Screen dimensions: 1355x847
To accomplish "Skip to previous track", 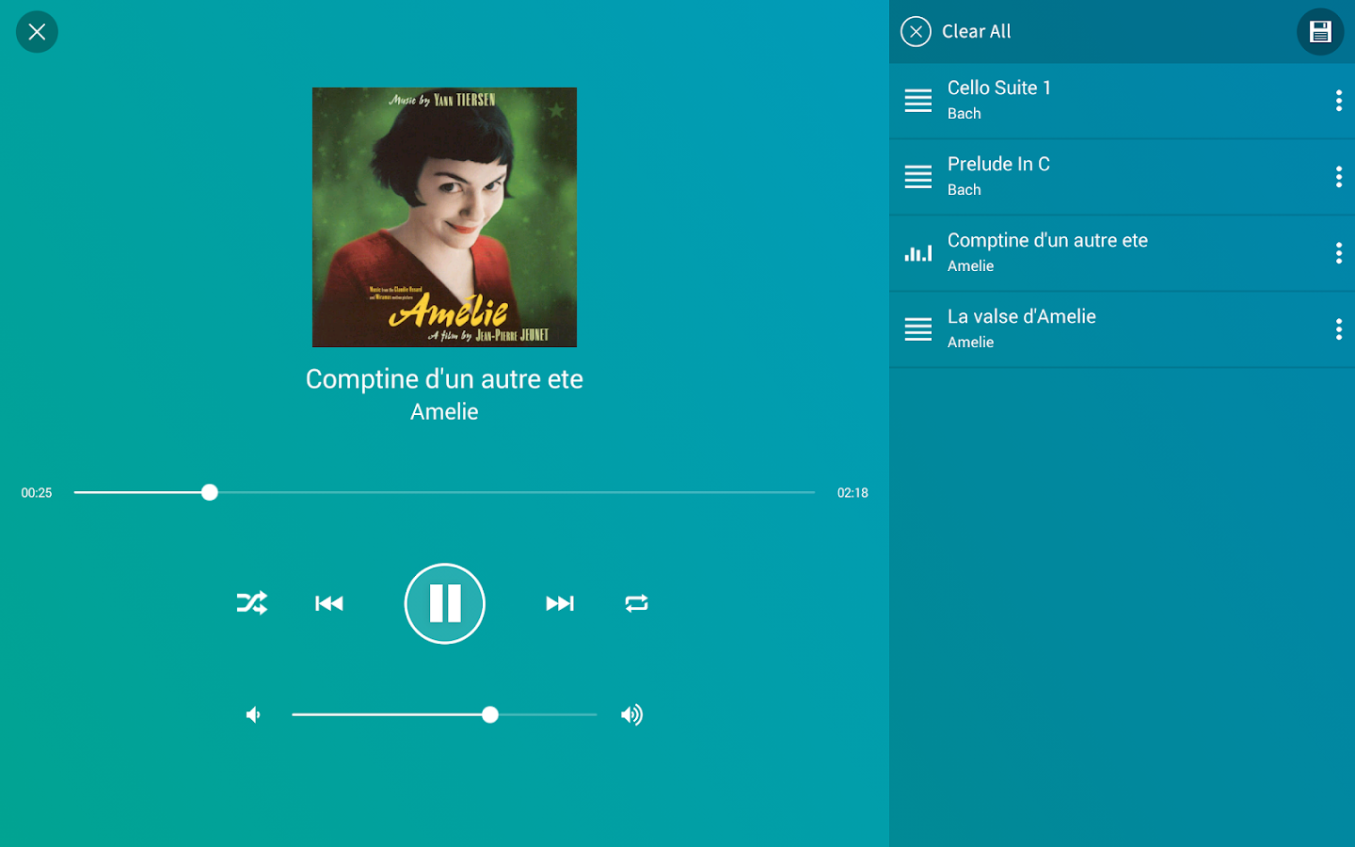I will (x=329, y=603).
